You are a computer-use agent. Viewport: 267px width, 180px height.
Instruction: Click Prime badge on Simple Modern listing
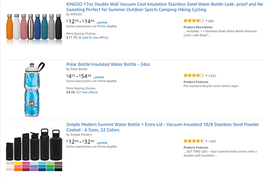(x=102, y=143)
